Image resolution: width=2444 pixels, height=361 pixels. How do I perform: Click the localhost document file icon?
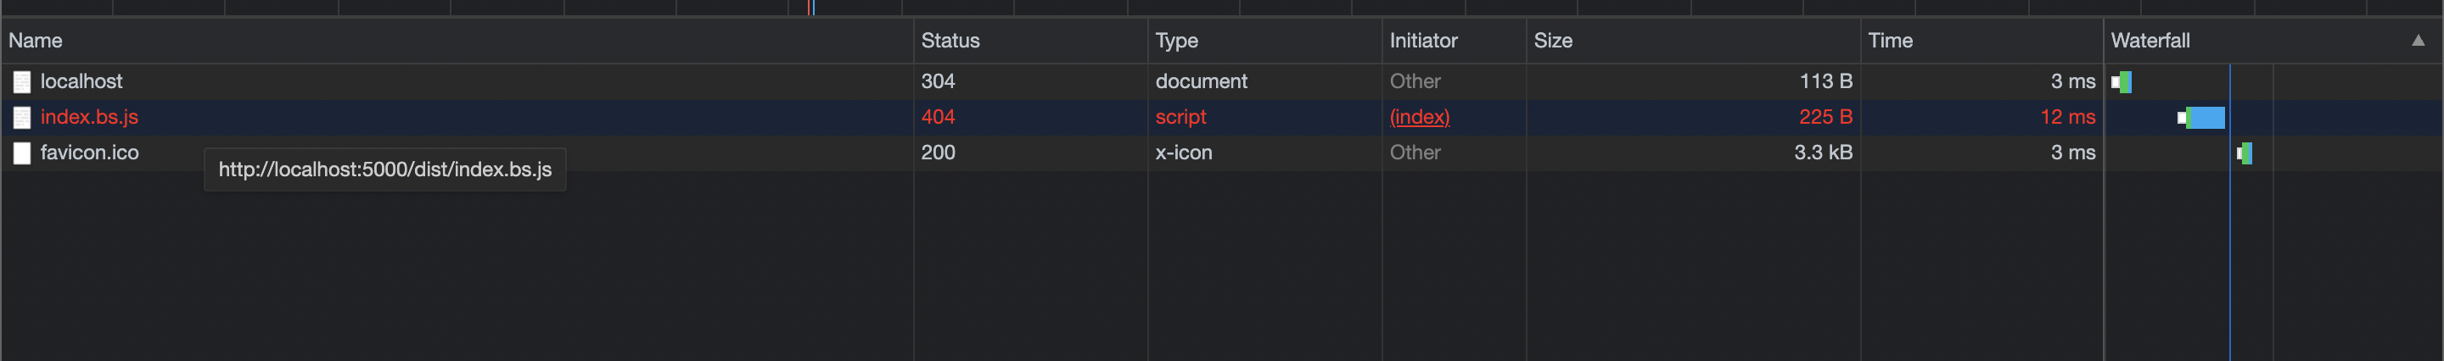[x=22, y=82]
